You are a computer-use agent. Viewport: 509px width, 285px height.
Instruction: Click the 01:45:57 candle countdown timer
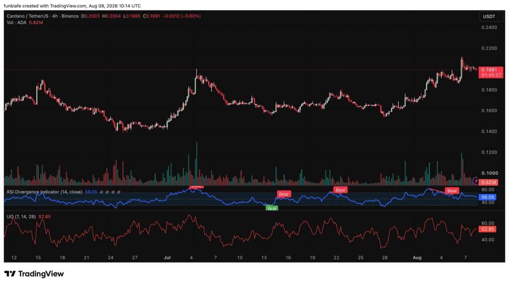click(490, 75)
